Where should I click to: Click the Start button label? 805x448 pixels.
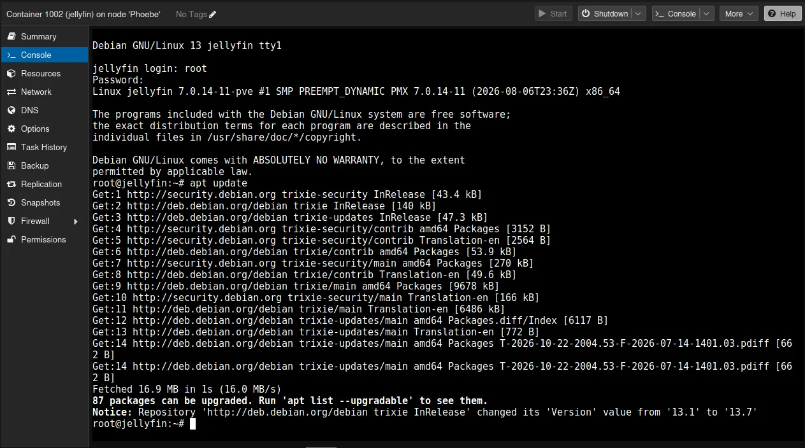coord(558,13)
